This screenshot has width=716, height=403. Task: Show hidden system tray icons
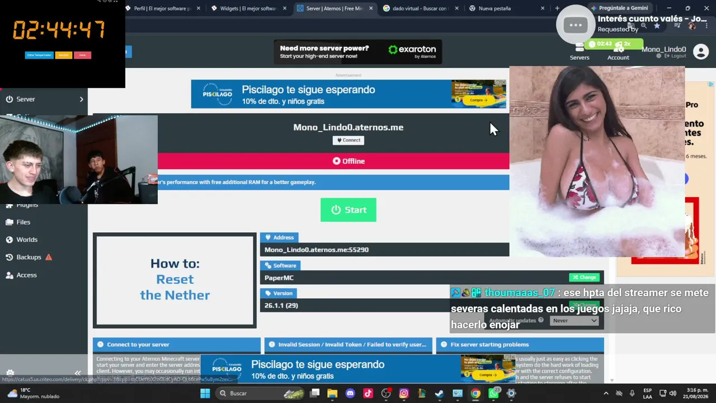click(606, 393)
